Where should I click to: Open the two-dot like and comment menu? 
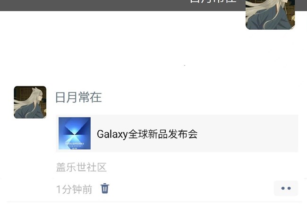tap(286, 188)
